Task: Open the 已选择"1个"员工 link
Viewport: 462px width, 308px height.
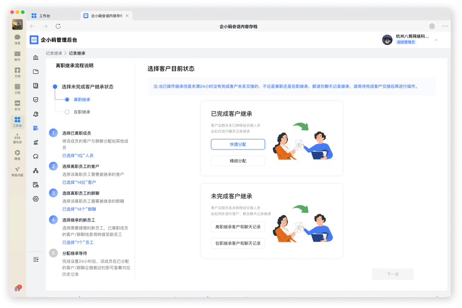Action: [x=78, y=242]
